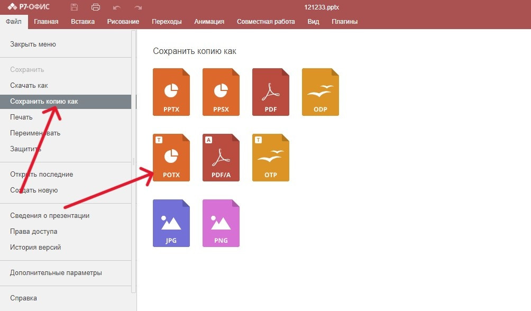Click the print icon in title bar
531x311 pixels.
coord(96,7)
